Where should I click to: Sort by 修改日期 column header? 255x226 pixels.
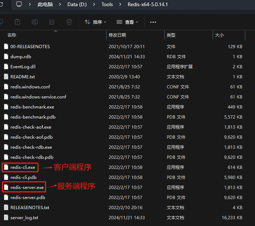pos(117,35)
